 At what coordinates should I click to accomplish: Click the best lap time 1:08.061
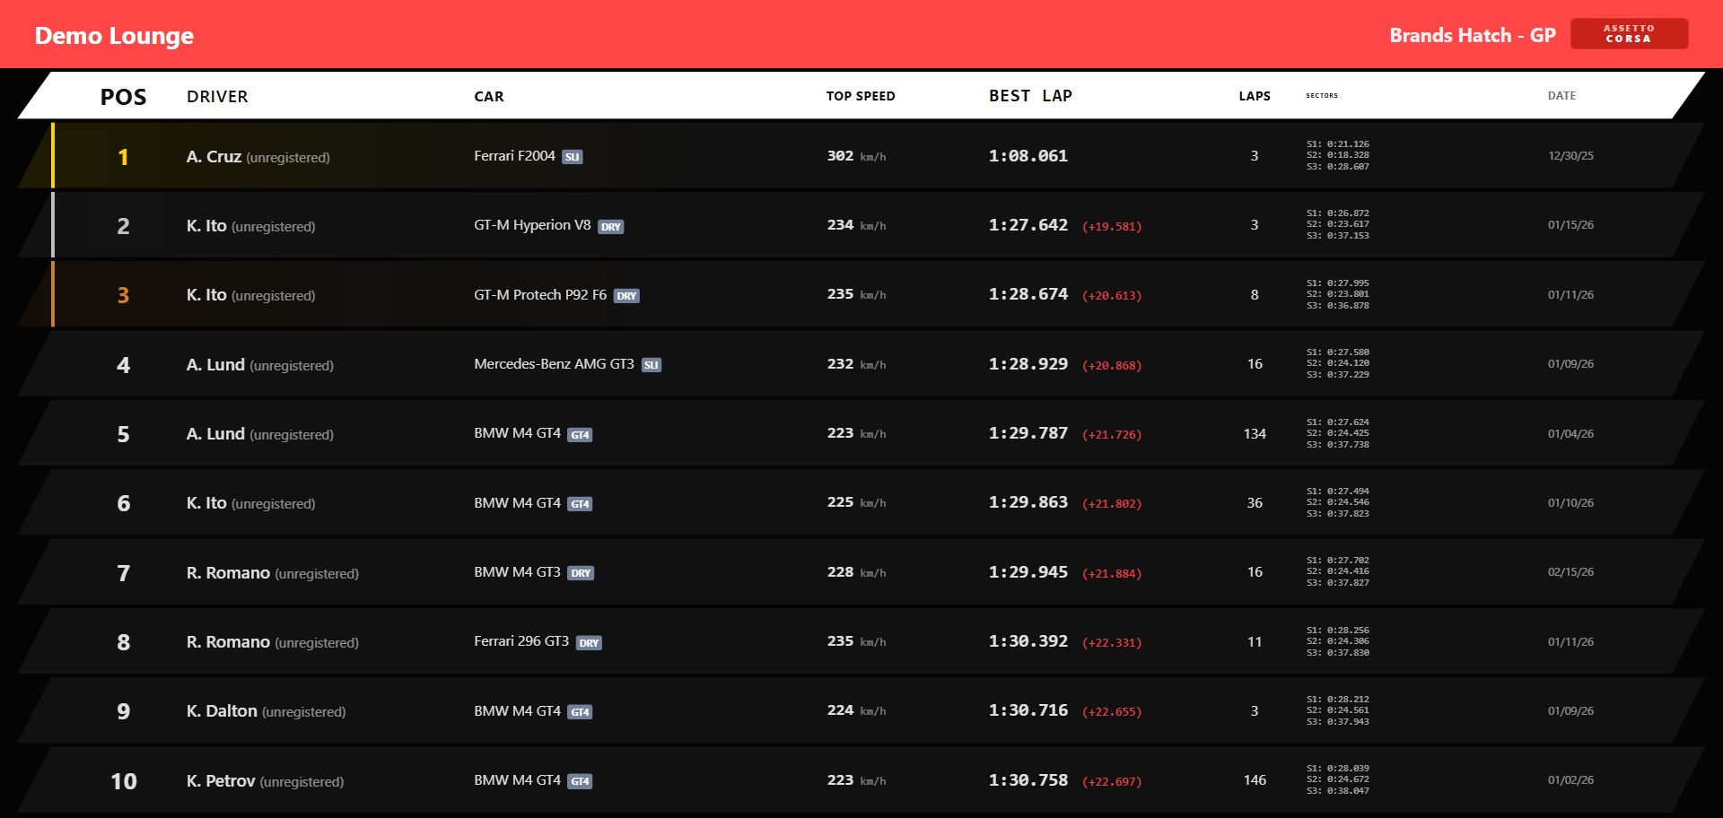[1028, 156]
